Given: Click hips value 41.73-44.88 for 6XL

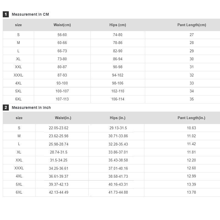Looking at the screenshot, I should pyautogui.click(x=118, y=192).
